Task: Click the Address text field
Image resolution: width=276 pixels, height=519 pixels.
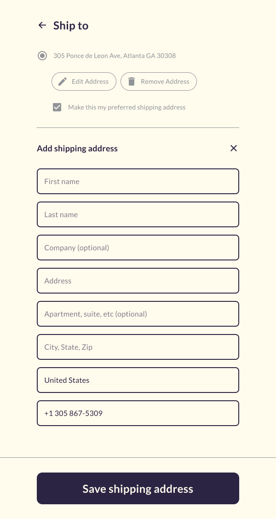Action: coord(138,281)
